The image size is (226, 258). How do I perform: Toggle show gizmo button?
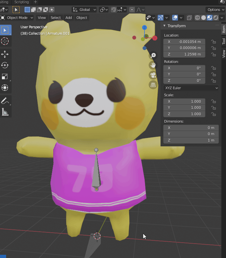(x=161, y=18)
